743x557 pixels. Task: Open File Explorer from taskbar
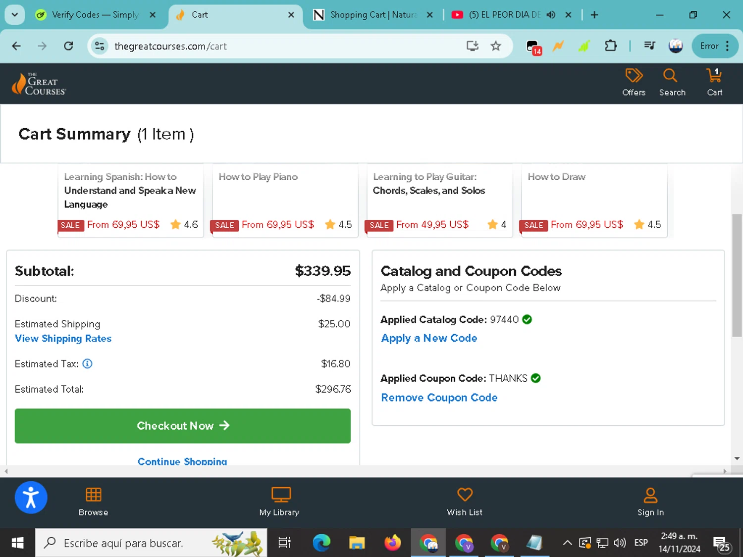pyautogui.click(x=357, y=543)
